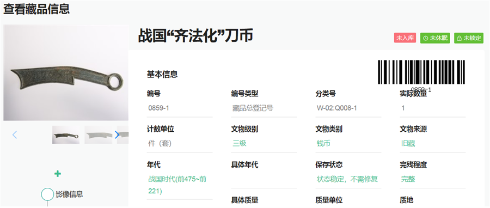
Task: Go to next thumbnail with right arrow
Action: 117,135
